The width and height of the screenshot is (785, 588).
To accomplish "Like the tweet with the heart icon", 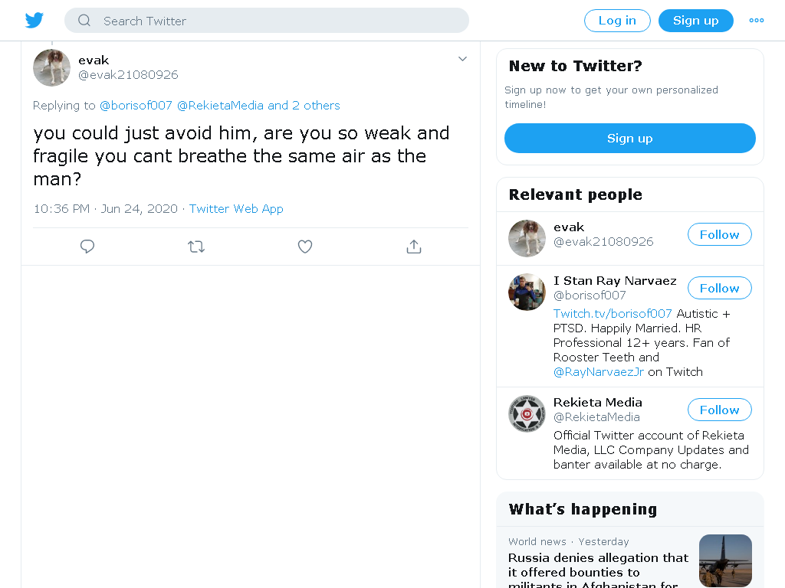I will click(x=305, y=247).
